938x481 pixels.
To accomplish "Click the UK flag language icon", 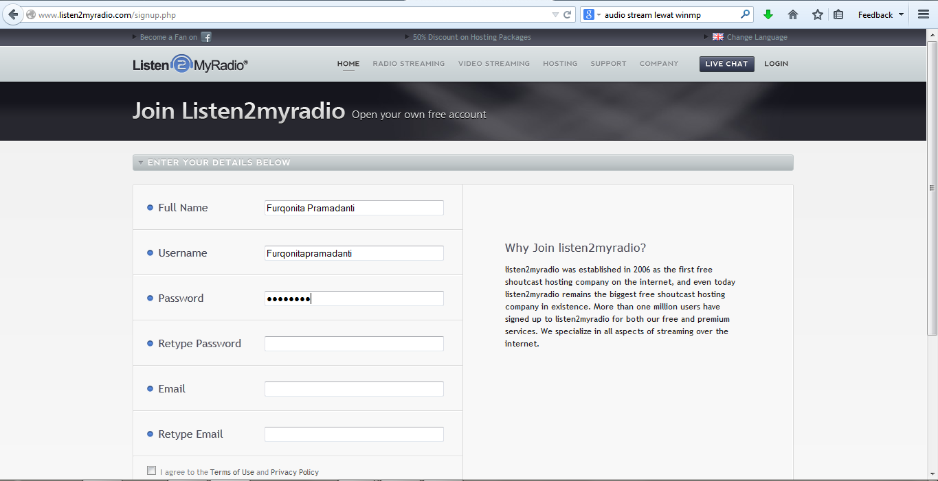I will (718, 37).
